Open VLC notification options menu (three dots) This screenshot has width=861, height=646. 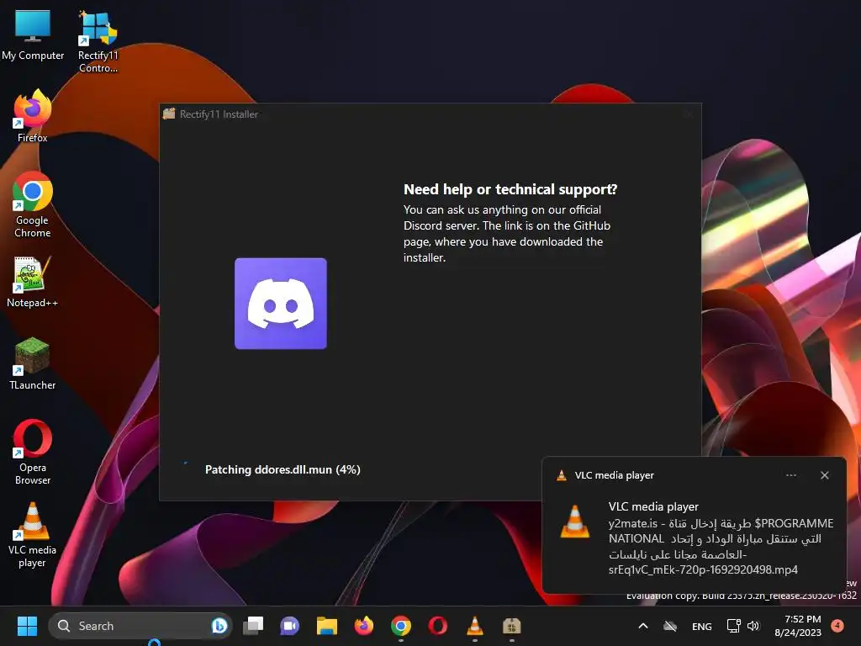click(790, 475)
